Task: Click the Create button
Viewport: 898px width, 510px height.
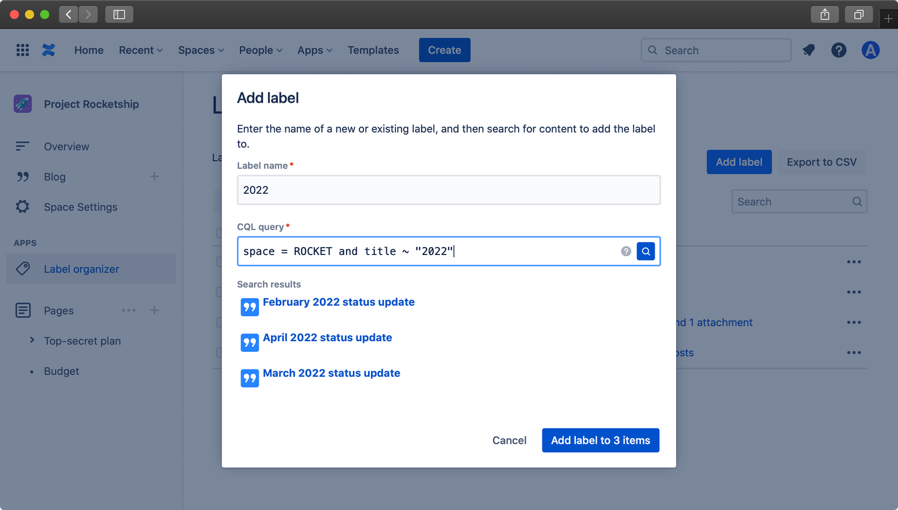Action: [444, 50]
